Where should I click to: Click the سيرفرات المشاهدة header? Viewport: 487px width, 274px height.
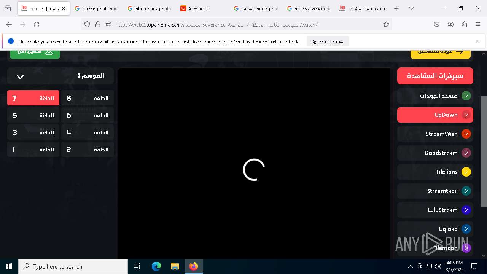pos(435,76)
